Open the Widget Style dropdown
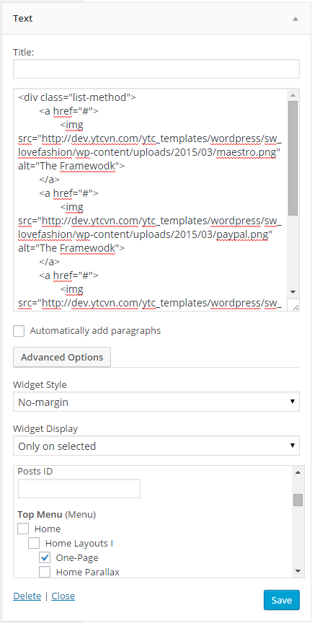The width and height of the screenshot is (312, 623). click(156, 402)
